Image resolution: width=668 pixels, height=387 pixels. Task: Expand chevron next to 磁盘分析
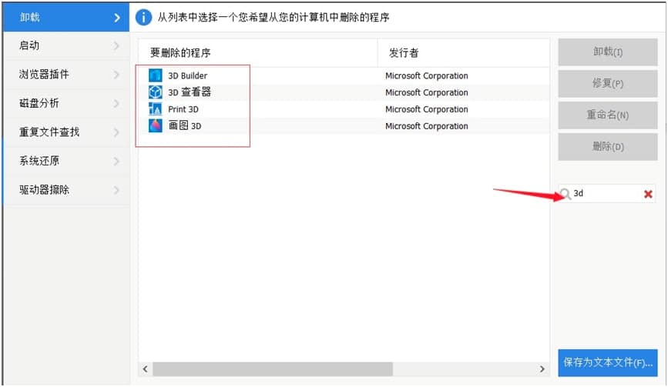[116, 104]
